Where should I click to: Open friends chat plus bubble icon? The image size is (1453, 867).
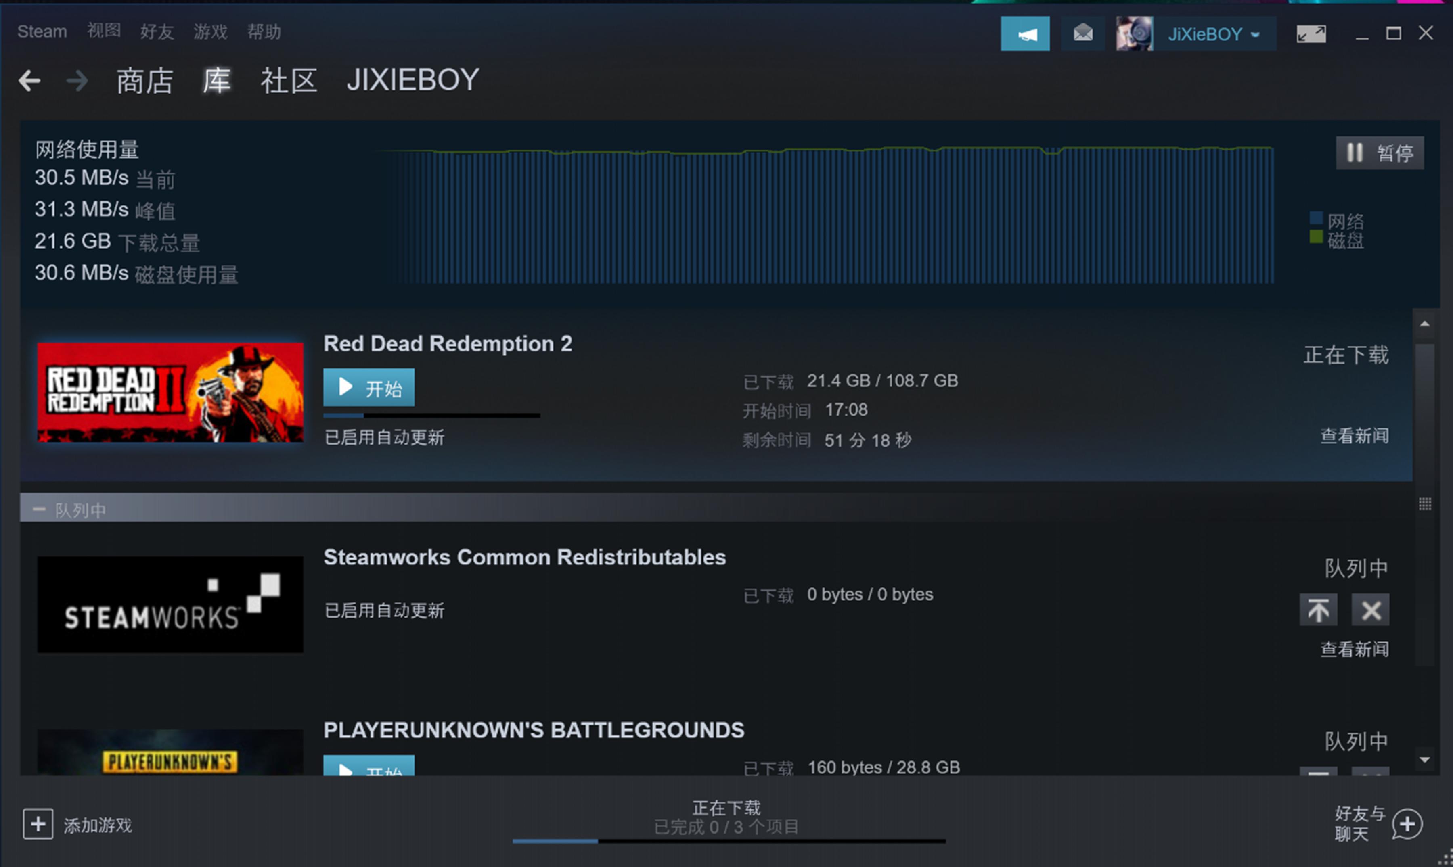1406,824
